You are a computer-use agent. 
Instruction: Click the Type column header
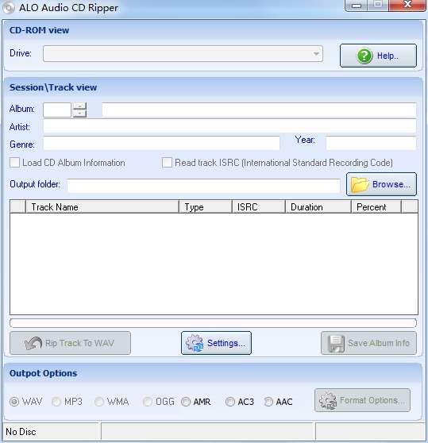click(206, 207)
